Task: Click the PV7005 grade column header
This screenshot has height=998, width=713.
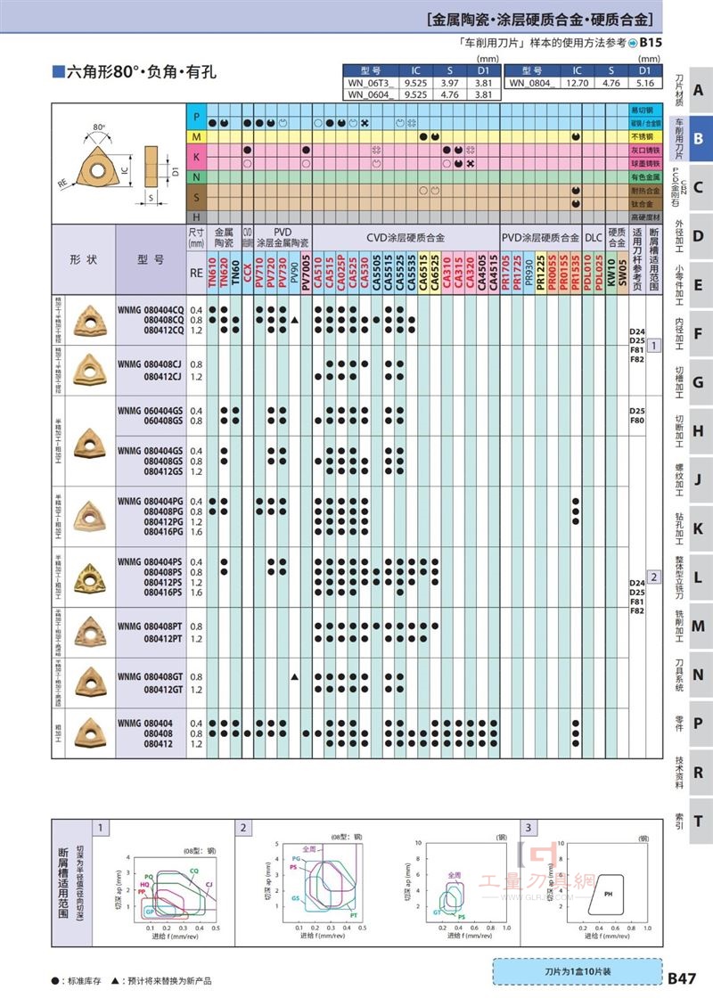Action: [307, 273]
